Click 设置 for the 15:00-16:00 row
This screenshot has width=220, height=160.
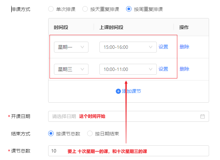point(163,47)
